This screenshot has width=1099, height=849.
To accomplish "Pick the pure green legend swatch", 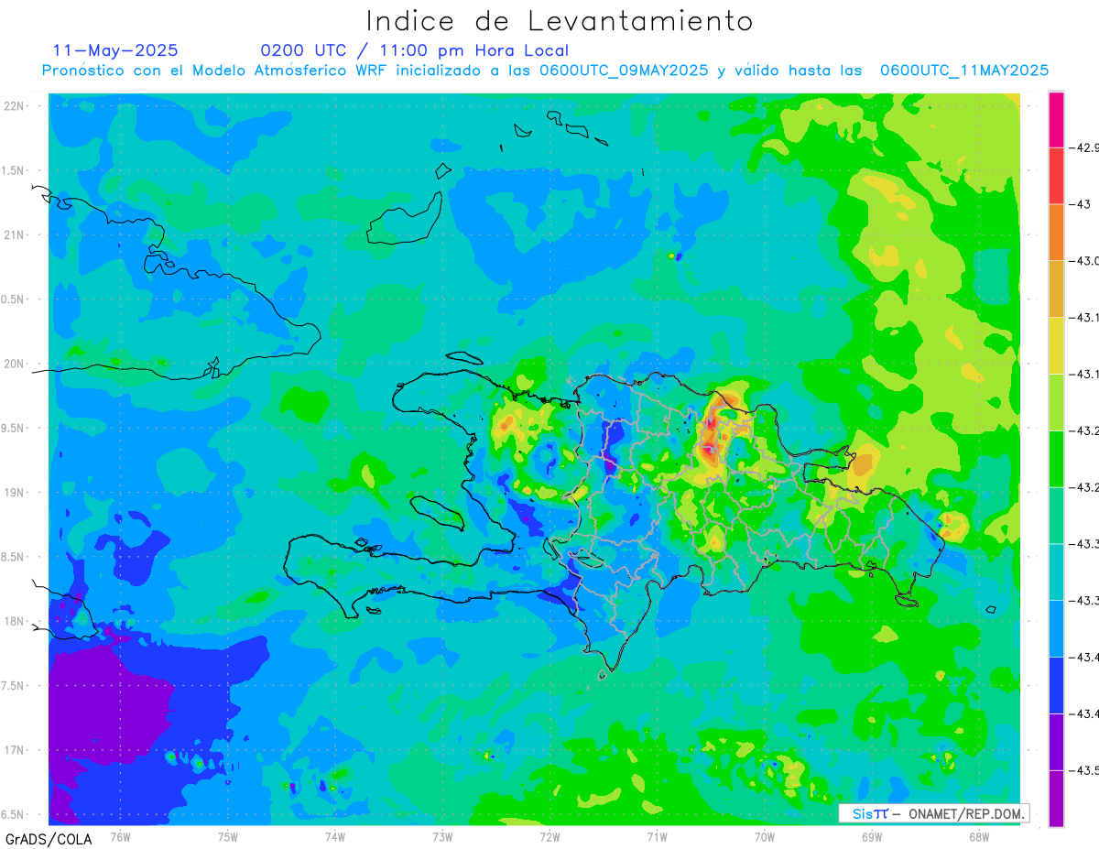I will [1056, 459].
